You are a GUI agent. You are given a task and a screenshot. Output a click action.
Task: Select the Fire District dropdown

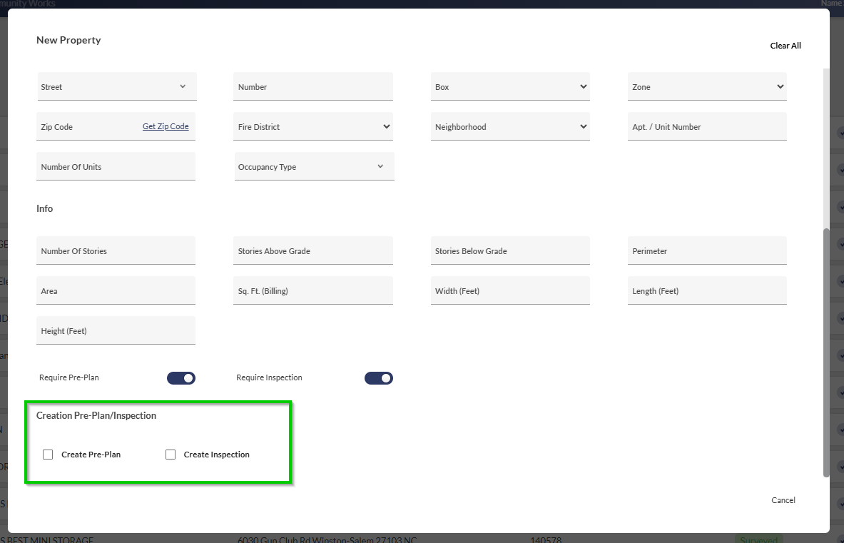tap(313, 127)
